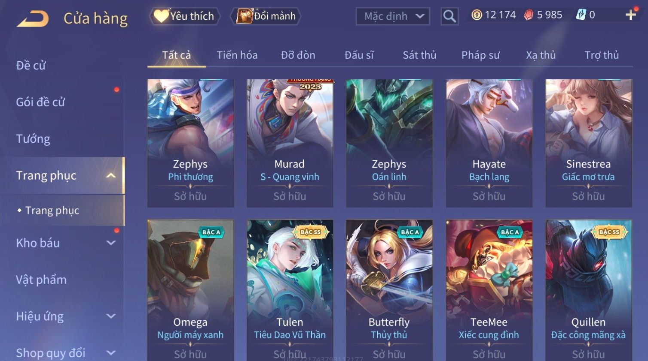Select Murad S - Quang vinh skin card
648x361 pixels.
click(290, 143)
